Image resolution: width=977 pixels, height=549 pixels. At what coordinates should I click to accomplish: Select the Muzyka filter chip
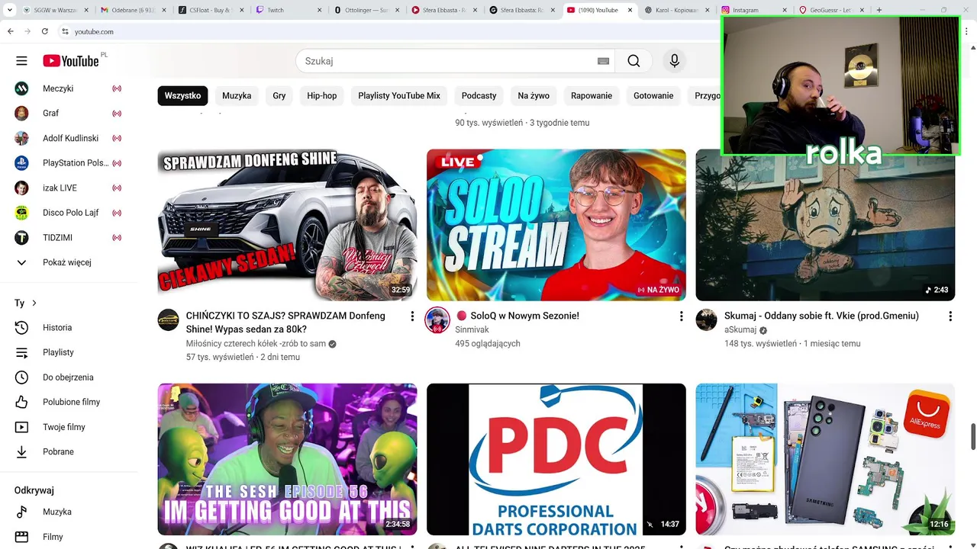point(237,95)
